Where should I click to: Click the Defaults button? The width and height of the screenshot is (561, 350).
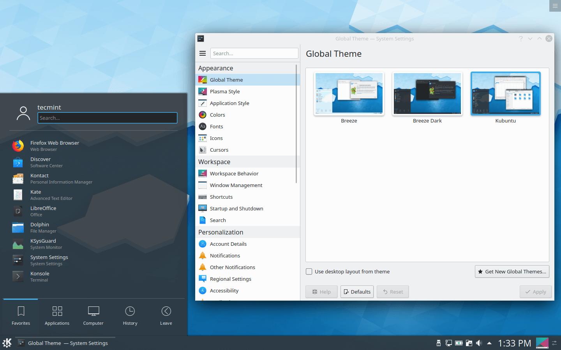(357, 292)
